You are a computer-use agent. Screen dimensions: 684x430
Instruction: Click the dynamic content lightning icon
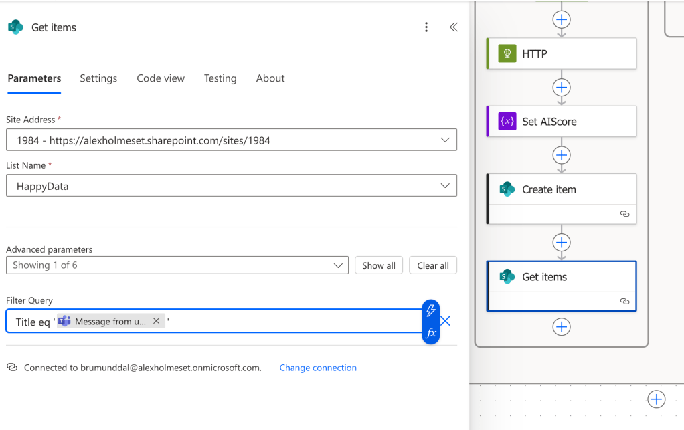pyautogui.click(x=431, y=310)
